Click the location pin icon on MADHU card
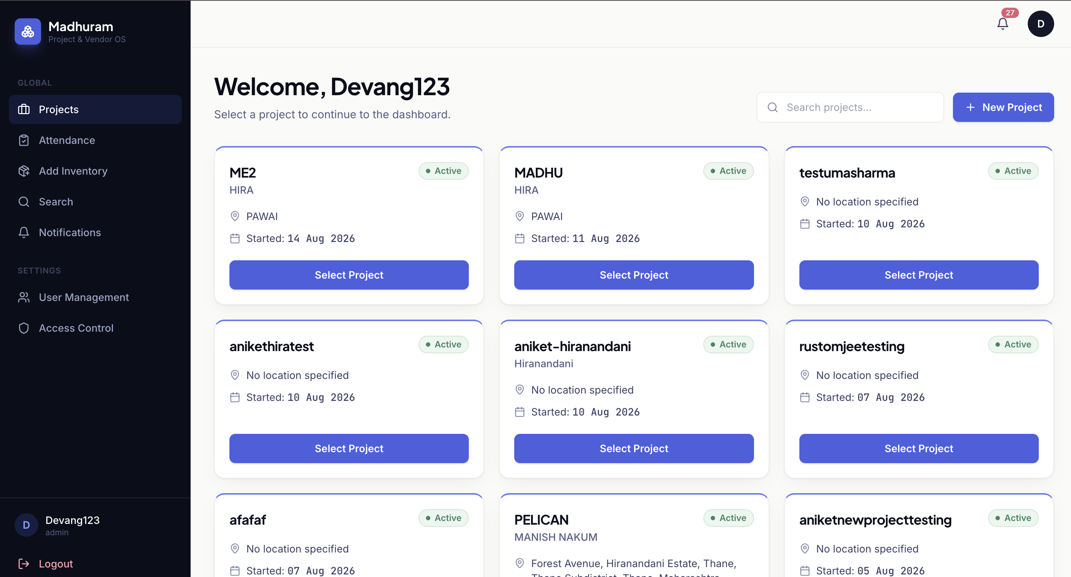The image size is (1071, 577). [520, 216]
